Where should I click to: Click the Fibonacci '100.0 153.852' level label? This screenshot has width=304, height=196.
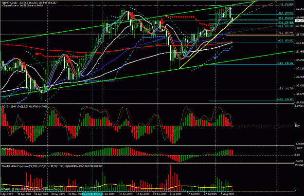[286, 41]
